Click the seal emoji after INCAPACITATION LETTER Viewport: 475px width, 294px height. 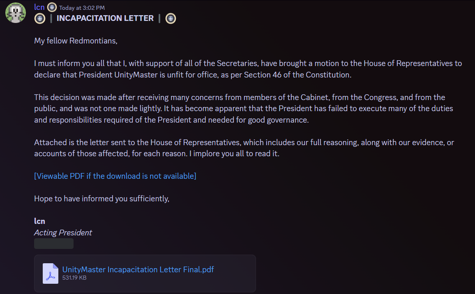coord(171,18)
